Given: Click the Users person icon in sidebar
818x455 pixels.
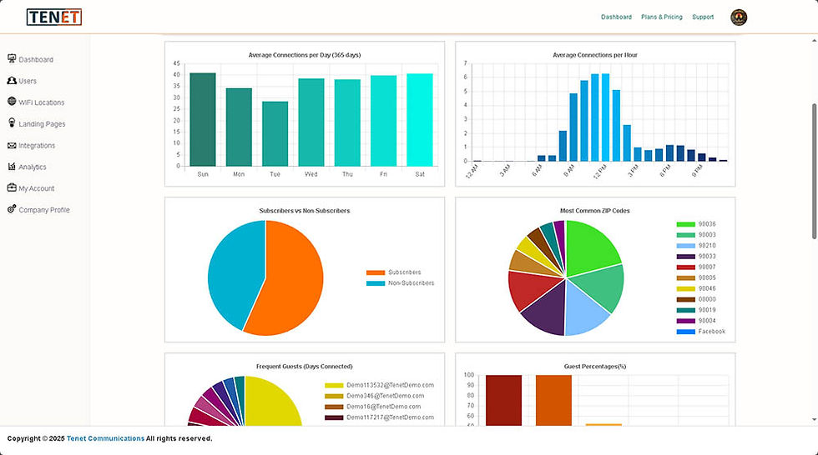Looking at the screenshot, I should click(12, 80).
